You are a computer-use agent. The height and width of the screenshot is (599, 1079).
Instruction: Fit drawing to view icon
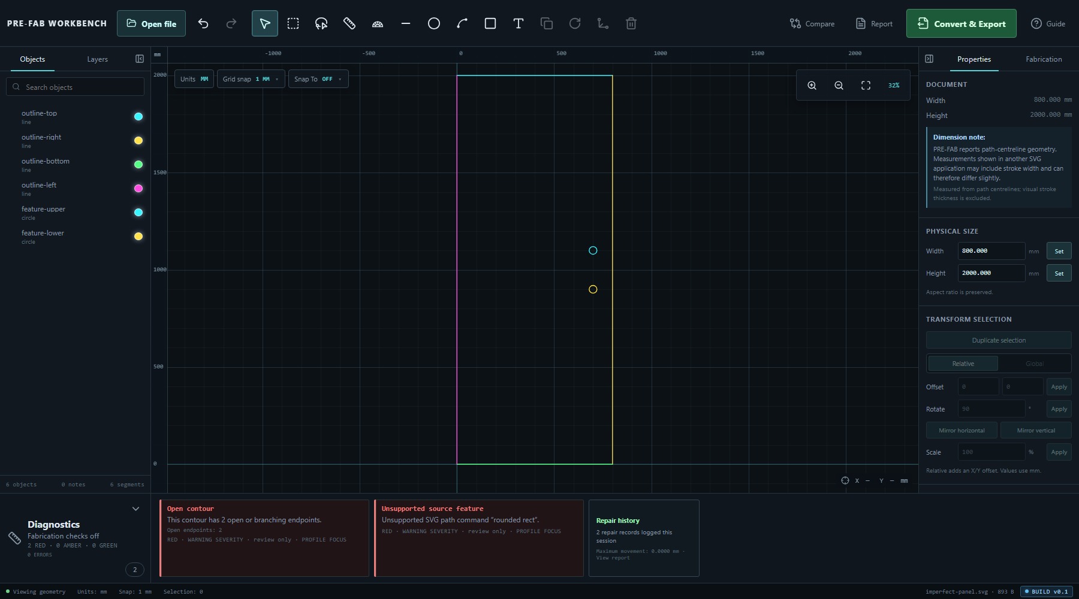[x=866, y=86]
